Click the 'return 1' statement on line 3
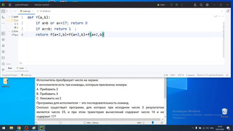 [x=62, y=29]
